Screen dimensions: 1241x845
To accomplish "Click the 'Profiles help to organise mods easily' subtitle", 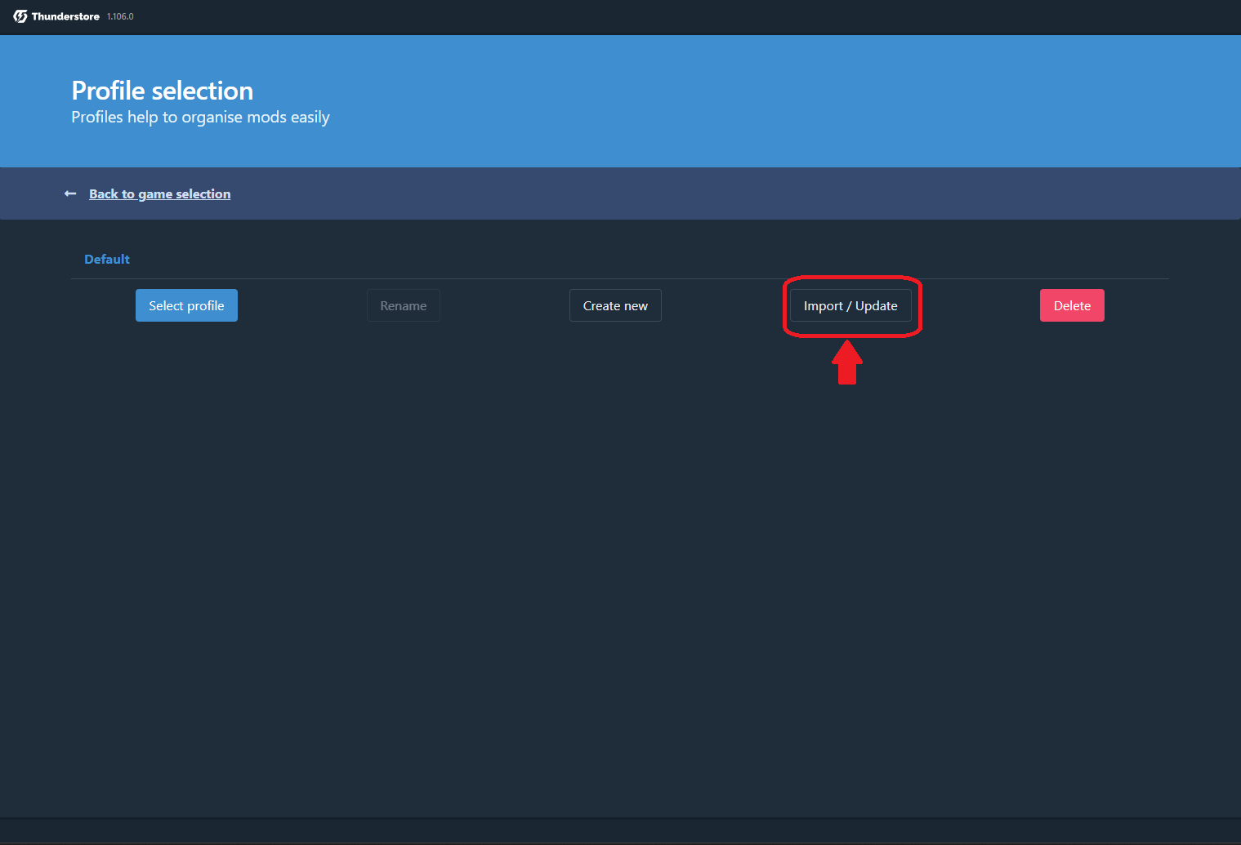I will pyautogui.click(x=200, y=117).
